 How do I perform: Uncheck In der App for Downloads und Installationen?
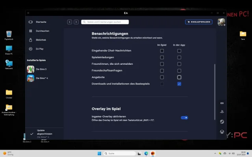point(179,84)
